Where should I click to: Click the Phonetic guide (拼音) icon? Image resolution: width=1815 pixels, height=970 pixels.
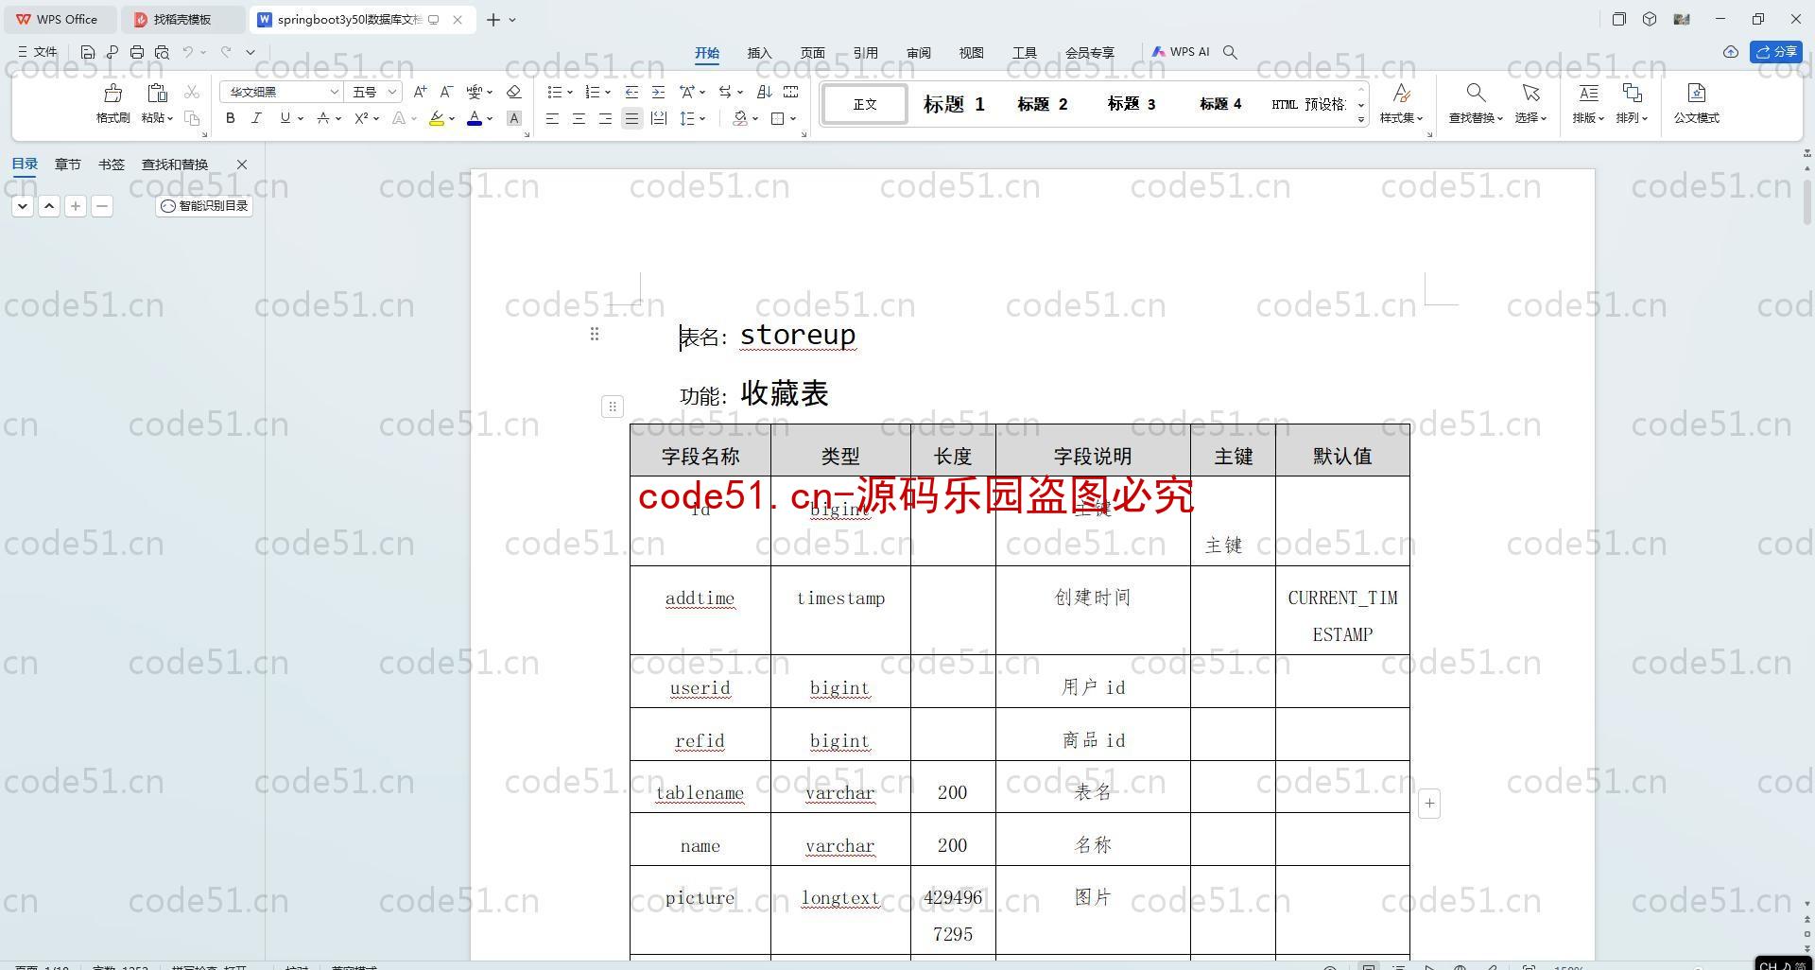coord(474,92)
